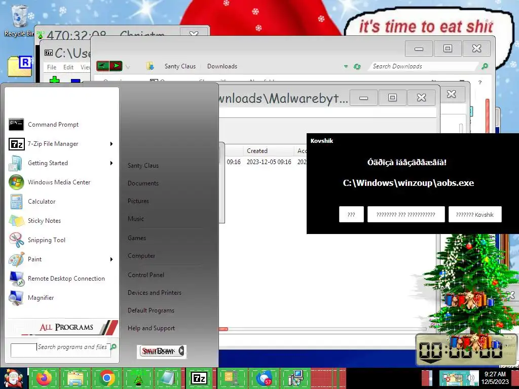Open Thunderbird with 57 badge
This screenshot has width=519, height=389.
coord(264,378)
